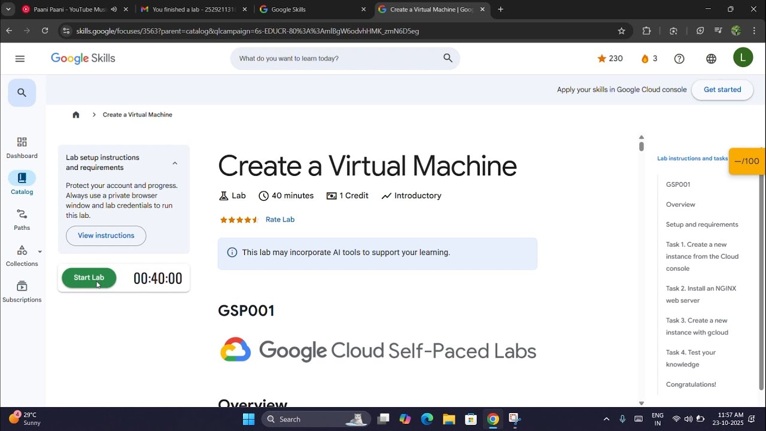
Task: Click the home breadcrumb icon
Action: [x=76, y=115]
